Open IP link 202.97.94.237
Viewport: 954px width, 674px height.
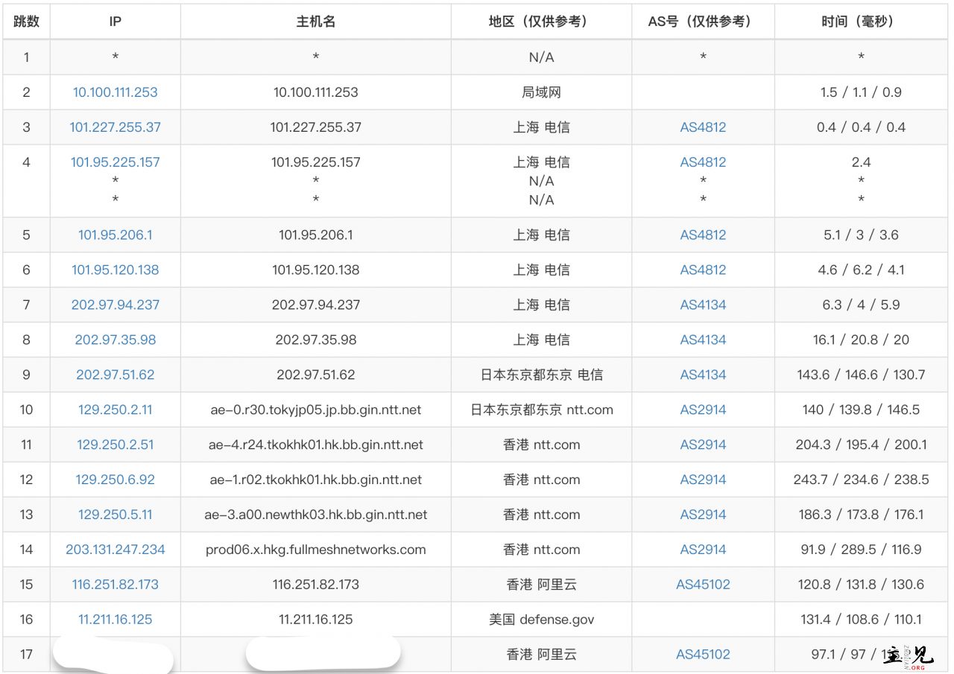click(116, 305)
